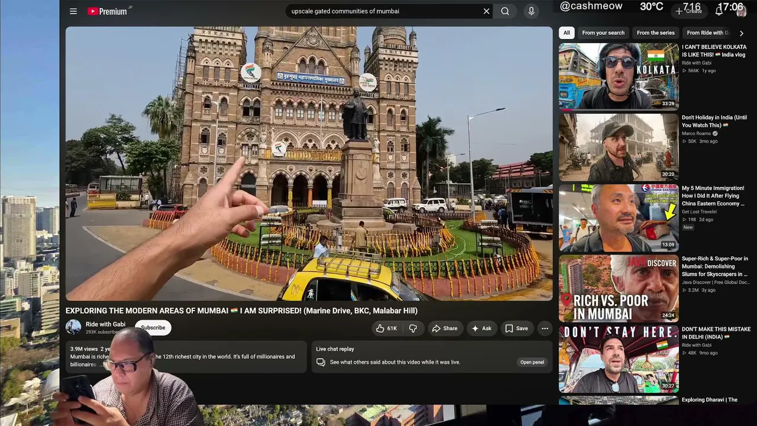Open the YouTube guide hamburger menu

coord(73,11)
